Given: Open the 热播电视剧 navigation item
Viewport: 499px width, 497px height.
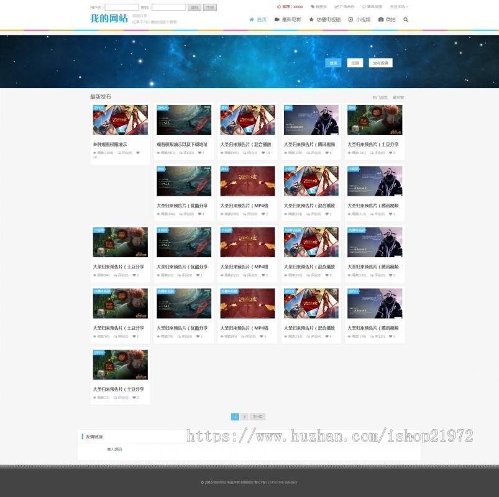Looking at the screenshot, I should (x=329, y=19).
